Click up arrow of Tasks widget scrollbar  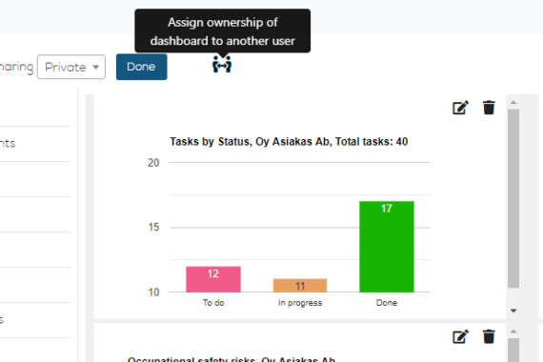click(x=513, y=102)
